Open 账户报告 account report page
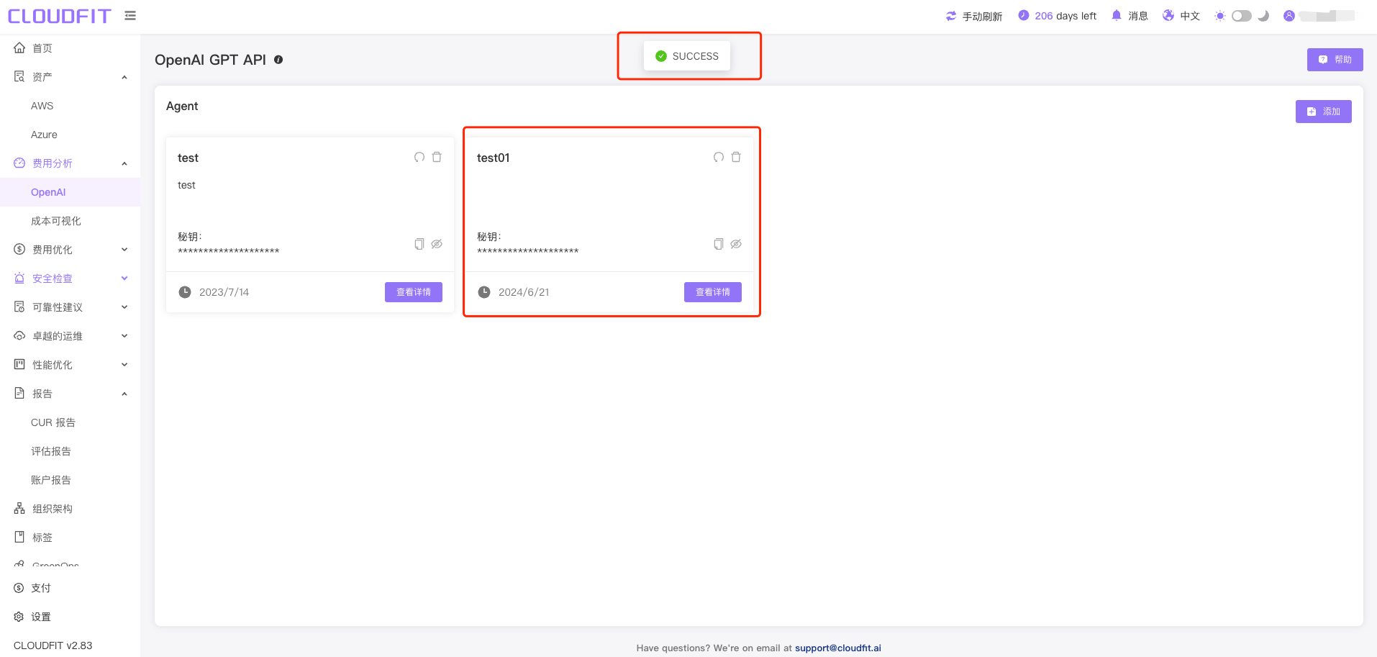 pos(70,480)
